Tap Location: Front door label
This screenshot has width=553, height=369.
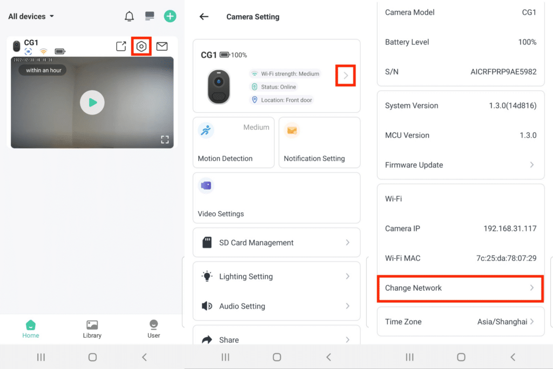282,100
